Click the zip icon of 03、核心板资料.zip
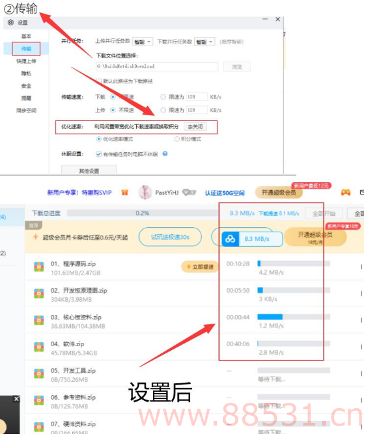The width and height of the screenshot is (368, 436). point(39,320)
